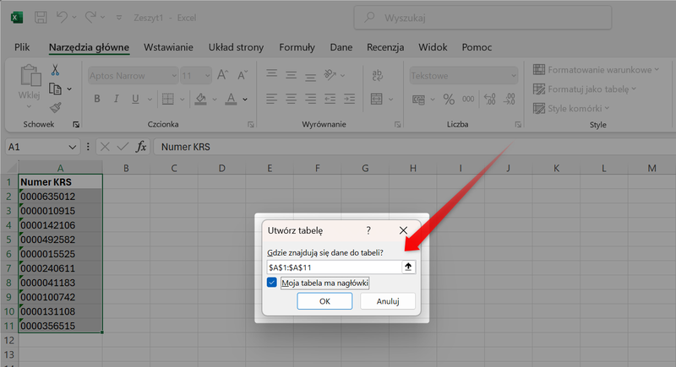This screenshot has width=676, height=367.
Task: Click the Insert Function fx button
Action: (x=141, y=147)
